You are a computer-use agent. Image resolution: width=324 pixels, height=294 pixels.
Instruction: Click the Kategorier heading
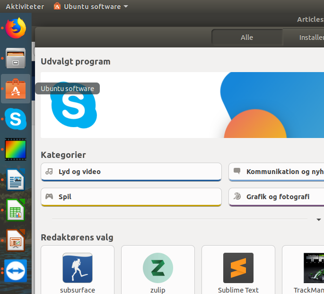coord(63,155)
